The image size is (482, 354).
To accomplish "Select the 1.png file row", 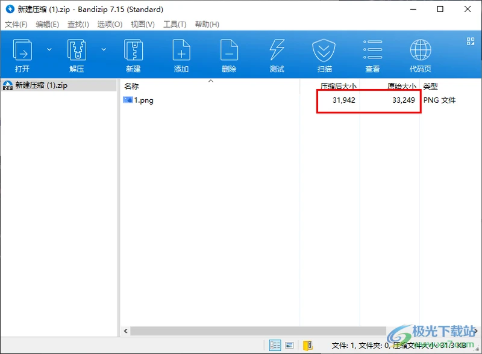I will [299, 100].
